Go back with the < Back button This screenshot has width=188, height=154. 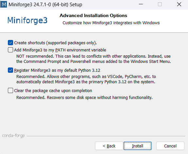pos(109,146)
